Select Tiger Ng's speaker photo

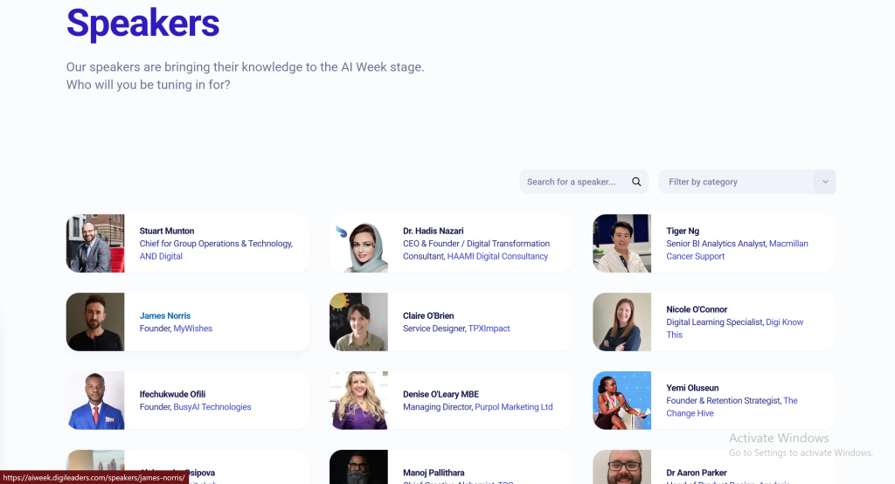621,244
